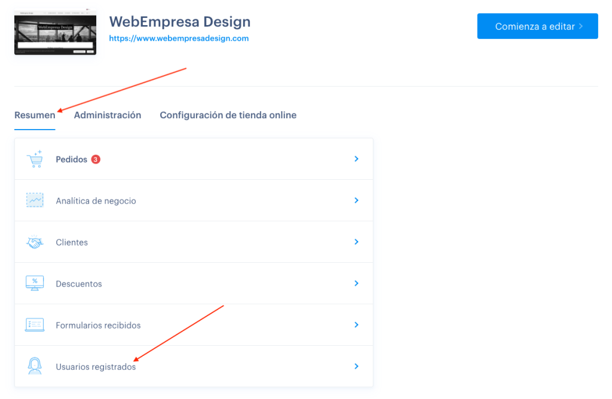Click the Pedidos shopping cart icon
612x399 pixels.
point(35,159)
